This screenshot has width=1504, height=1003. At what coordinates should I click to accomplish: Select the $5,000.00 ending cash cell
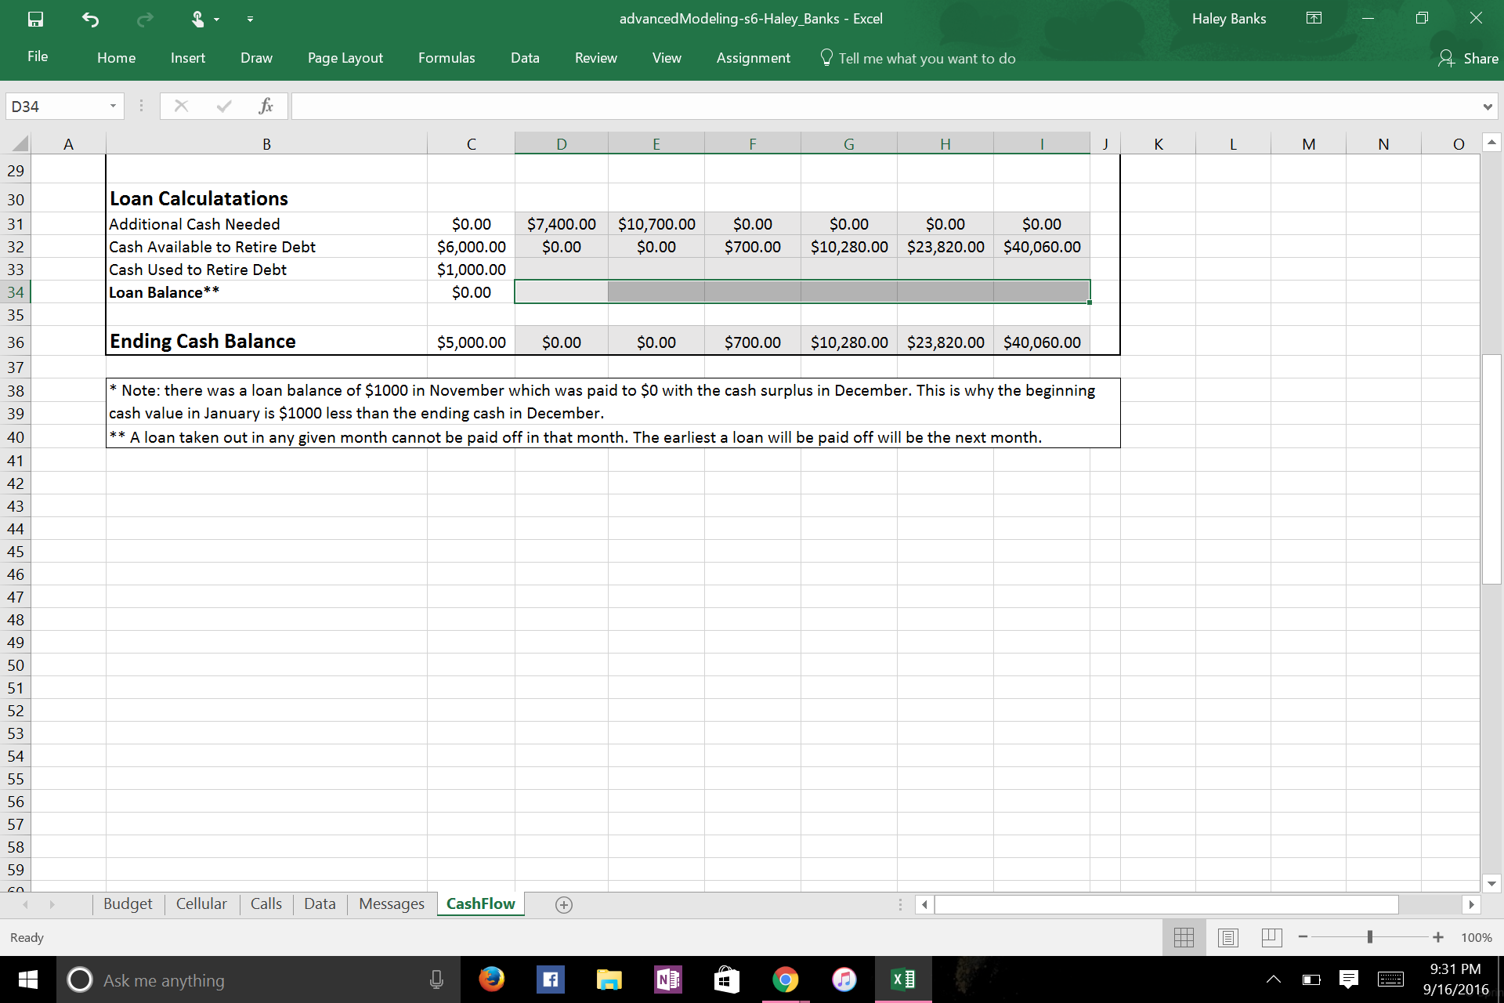(471, 342)
